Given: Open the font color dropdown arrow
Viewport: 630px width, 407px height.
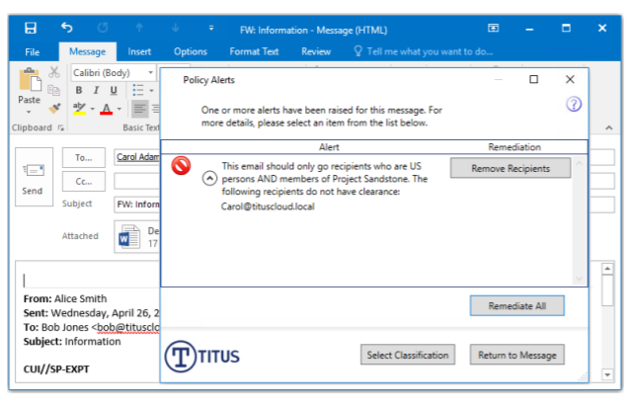Looking at the screenshot, I should pos(119,109).
